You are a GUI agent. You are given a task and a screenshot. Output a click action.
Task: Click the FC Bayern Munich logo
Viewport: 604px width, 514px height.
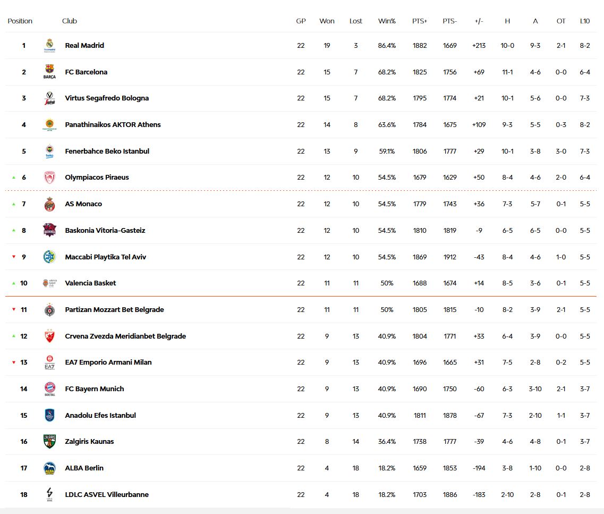coord(49,389)
